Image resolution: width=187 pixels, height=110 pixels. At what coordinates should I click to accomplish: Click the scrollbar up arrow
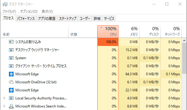[184, 41]
